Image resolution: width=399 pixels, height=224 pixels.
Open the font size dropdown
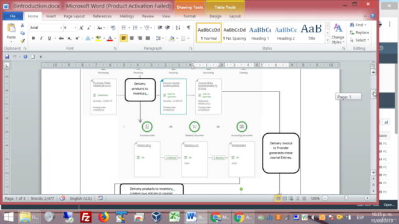coord(75,27)
